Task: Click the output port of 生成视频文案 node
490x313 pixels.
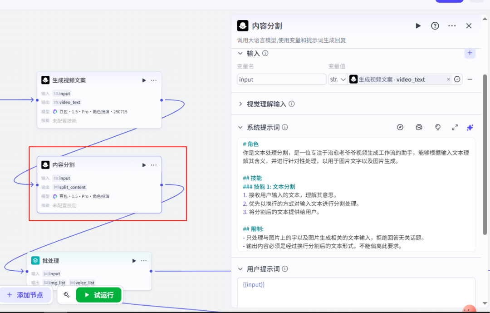Action: pos(162,100)
